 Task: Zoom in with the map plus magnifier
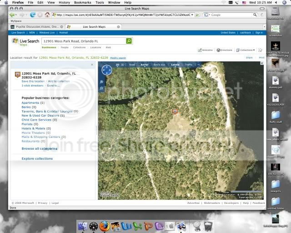click(x=101, y=82)
